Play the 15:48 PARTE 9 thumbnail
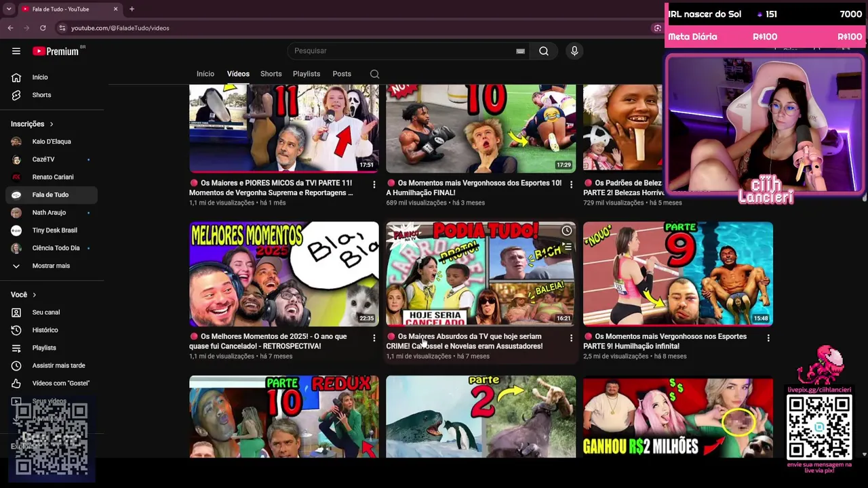This screenshot has height=488, width=868. [678, 274]
